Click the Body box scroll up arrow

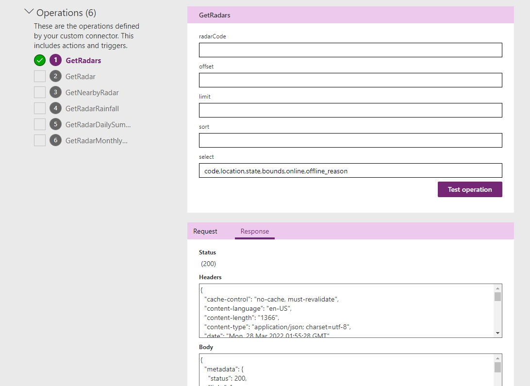tap(497, 358)
